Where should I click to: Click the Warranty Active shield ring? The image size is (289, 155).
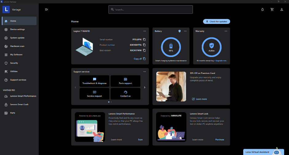coord(211,47)
